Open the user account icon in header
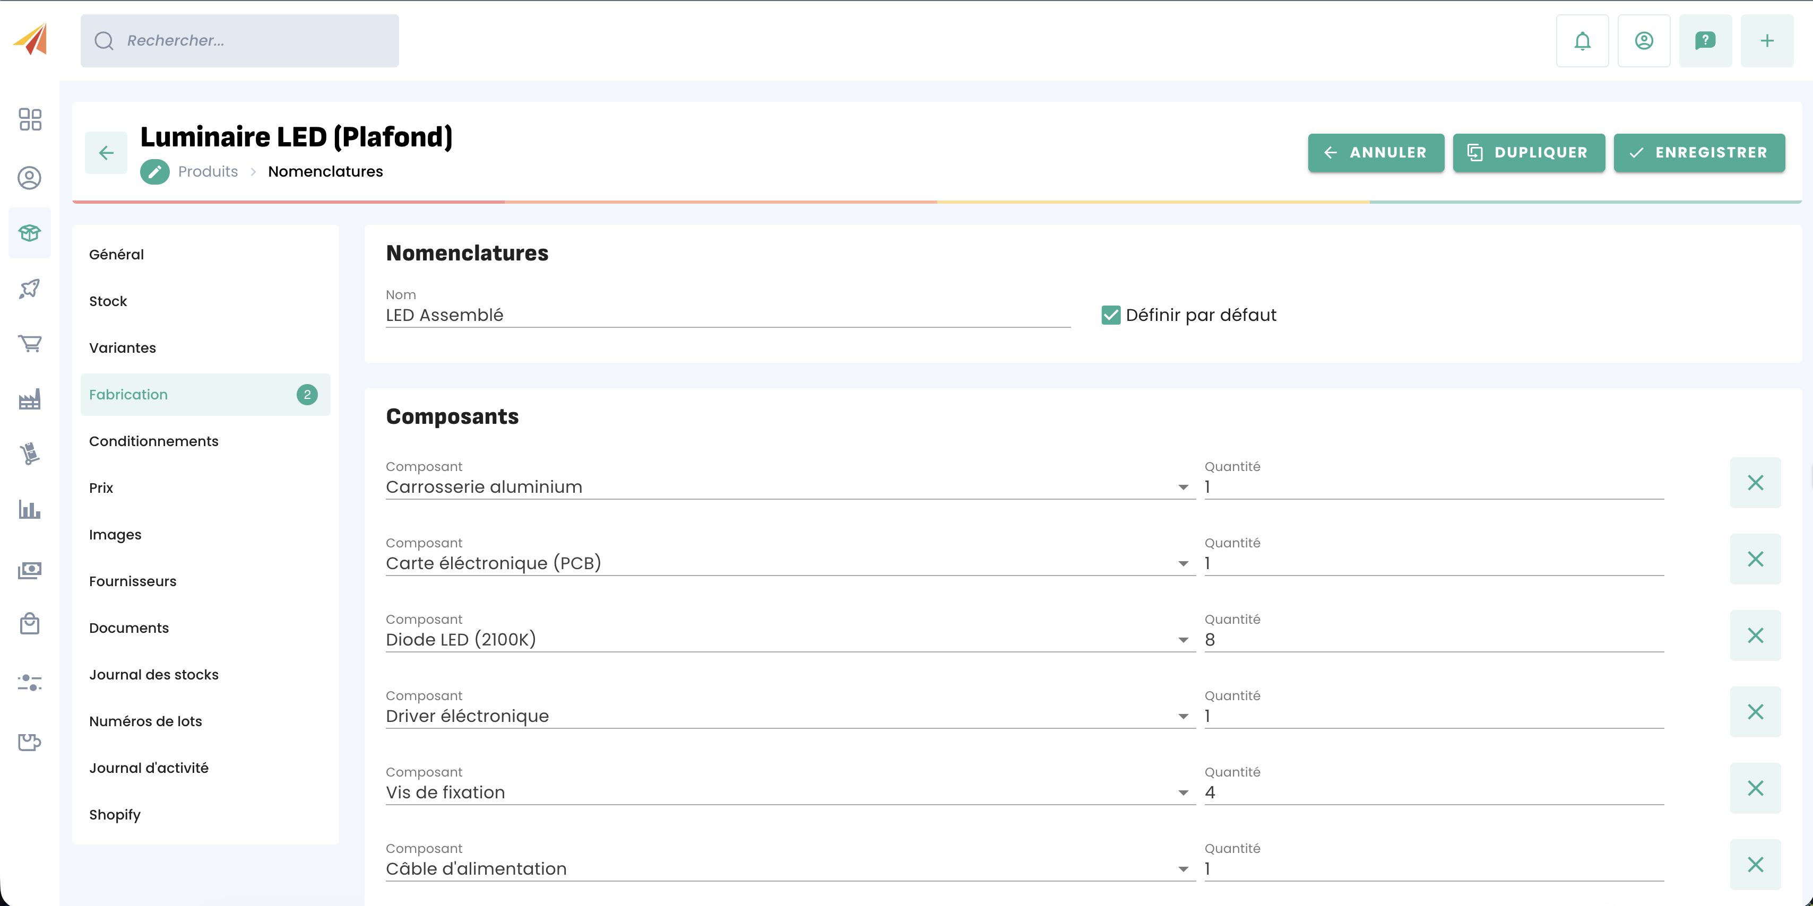The height and width of the screenshot is (906, 1813). (x=1643, y=41)
